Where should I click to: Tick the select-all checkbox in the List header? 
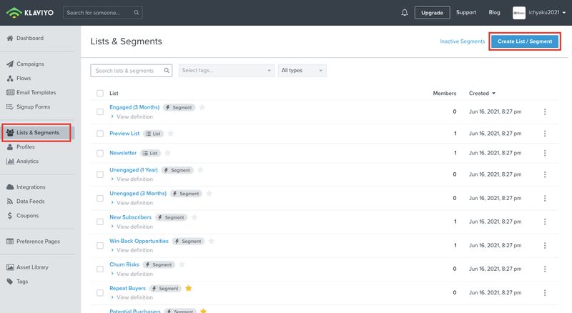[x=100, y=94]
